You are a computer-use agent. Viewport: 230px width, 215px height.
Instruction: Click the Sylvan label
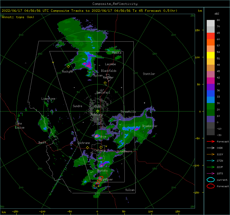(x=98, y=76)
